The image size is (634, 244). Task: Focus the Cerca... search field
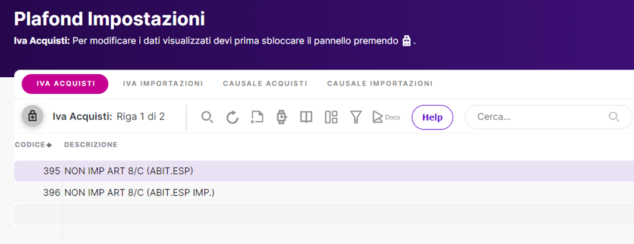point(549,118)
